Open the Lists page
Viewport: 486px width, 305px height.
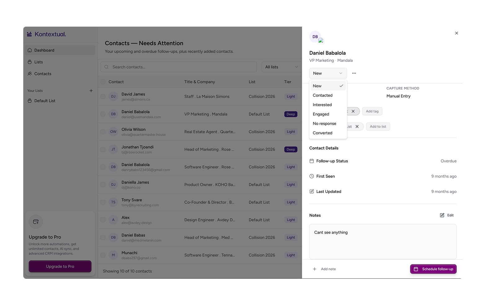click(60, 62)
